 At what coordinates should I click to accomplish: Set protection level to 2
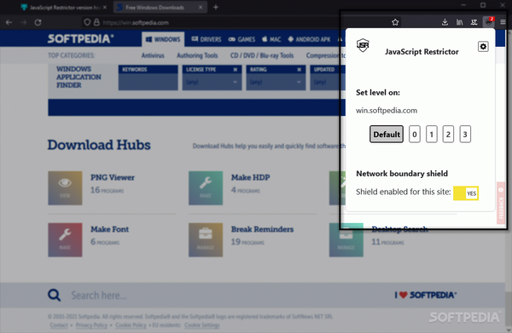point(448,135)
